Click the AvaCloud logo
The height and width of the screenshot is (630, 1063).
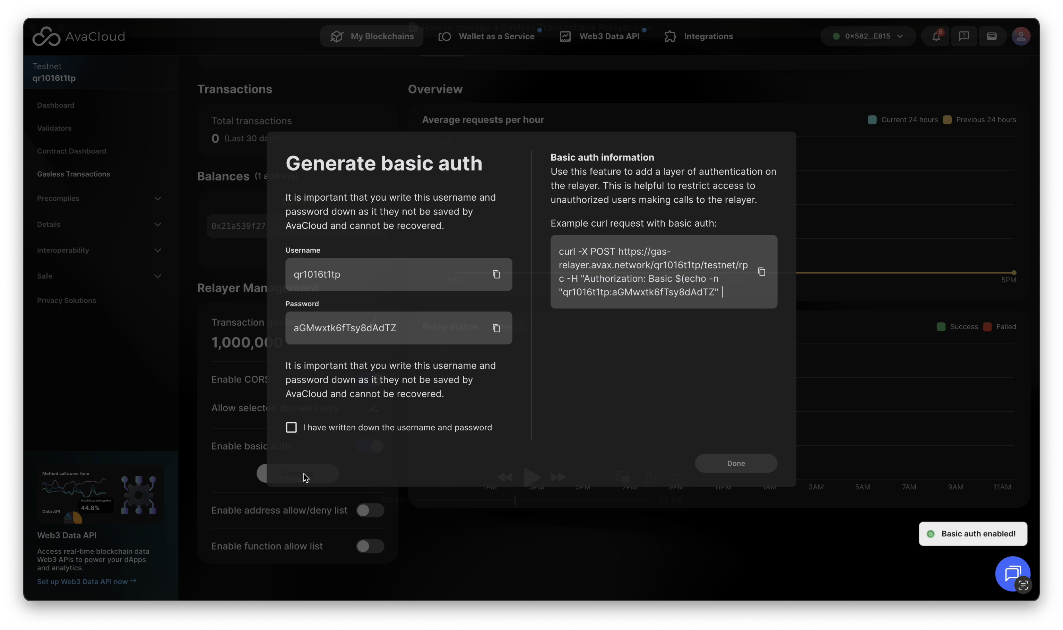coord(79,36)
